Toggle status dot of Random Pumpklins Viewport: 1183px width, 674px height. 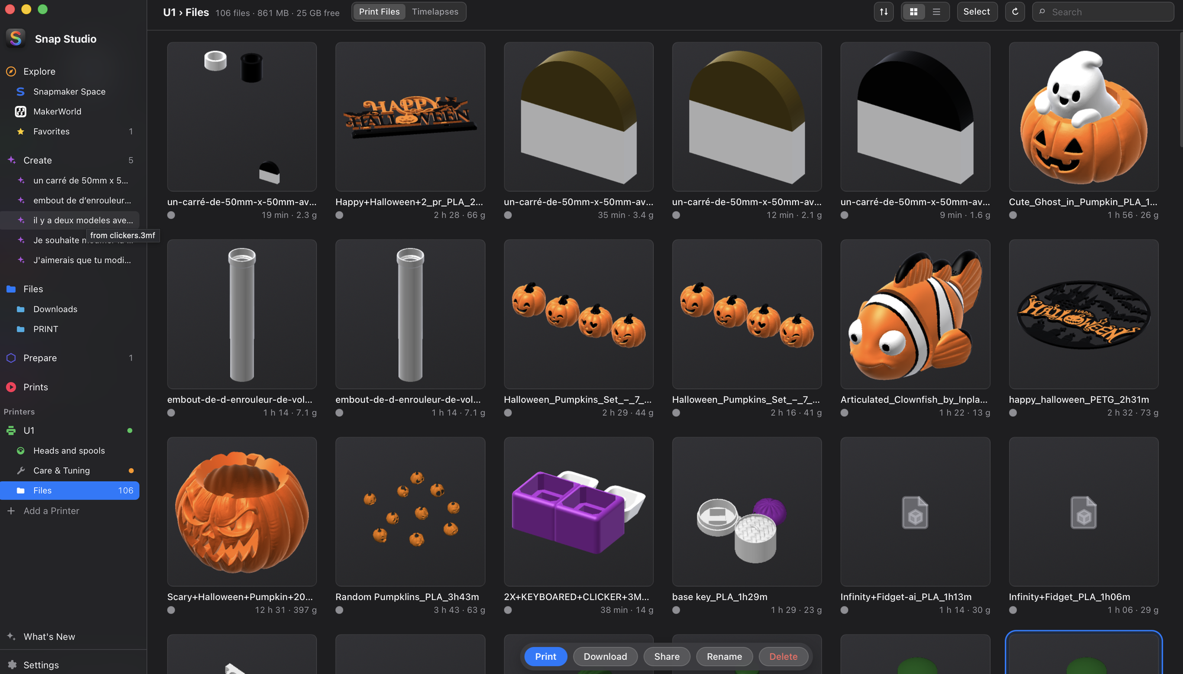(340, 610)
